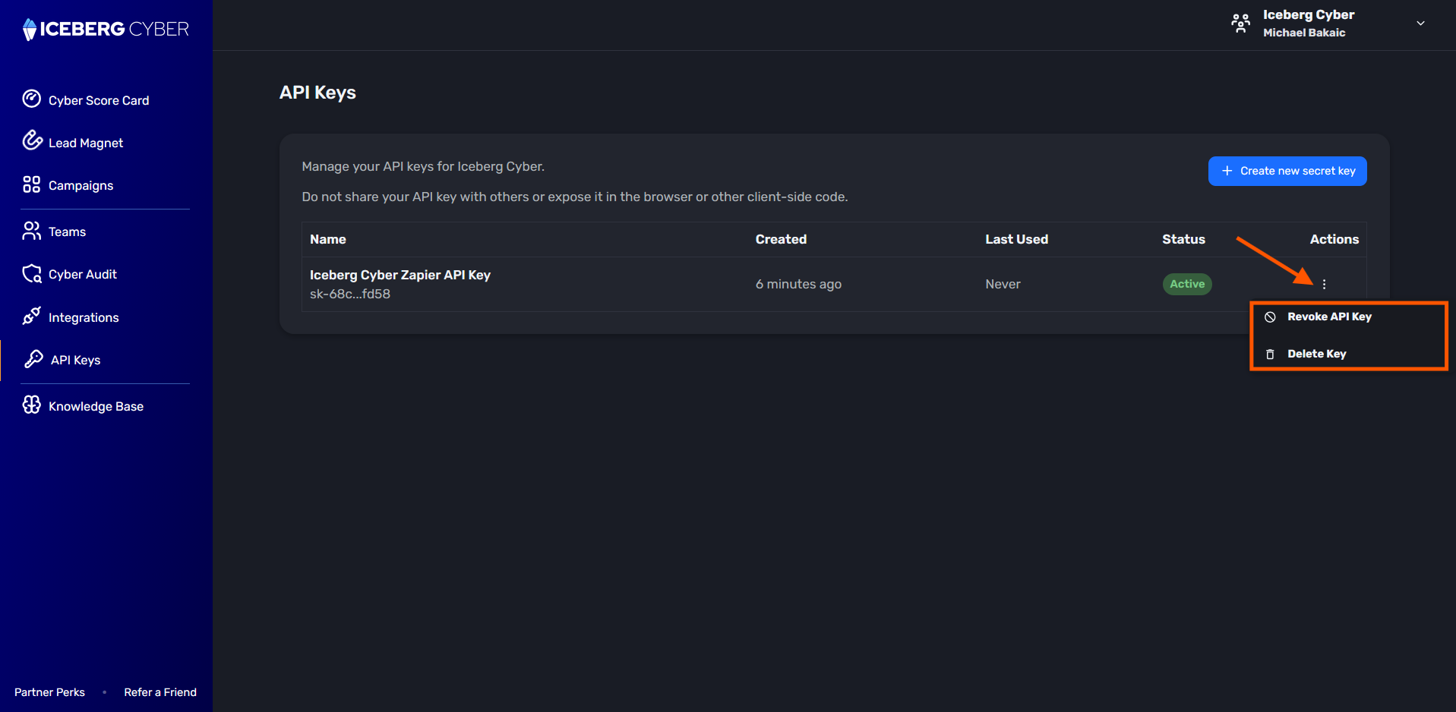Click the Last Used column header

click(1016, 239)
